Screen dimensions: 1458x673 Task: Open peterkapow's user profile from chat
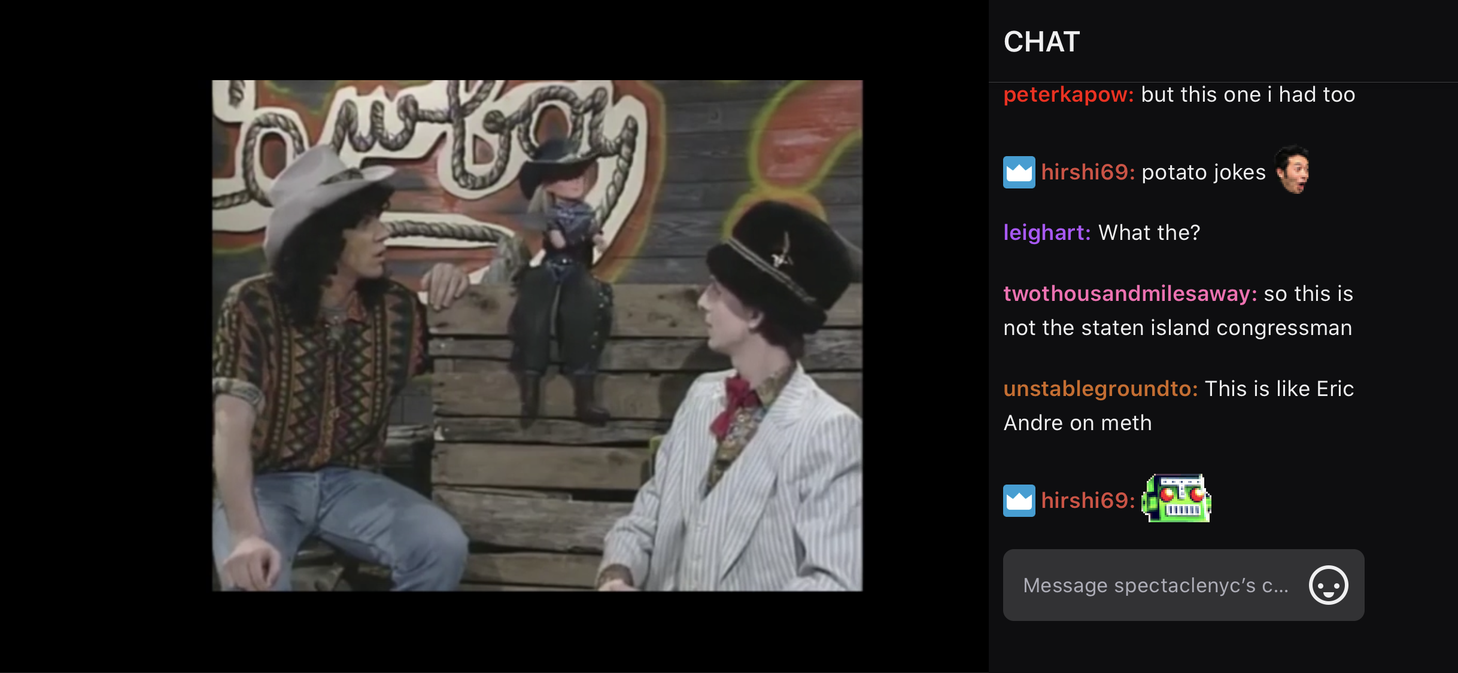1068,95
